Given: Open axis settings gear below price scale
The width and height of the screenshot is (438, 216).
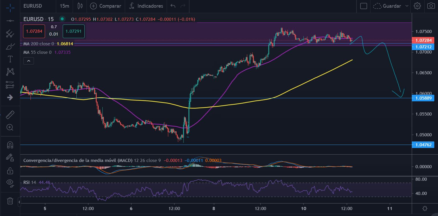Looking at the screenshot, I should [425, 209].
